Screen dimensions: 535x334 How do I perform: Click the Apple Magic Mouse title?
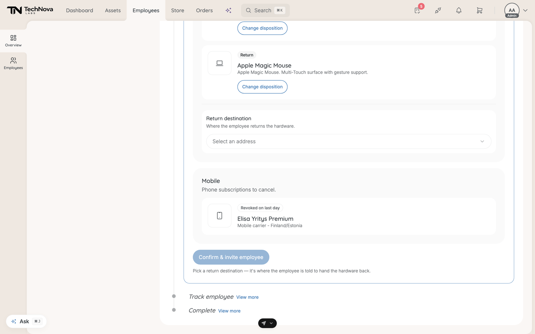[265, 65]
